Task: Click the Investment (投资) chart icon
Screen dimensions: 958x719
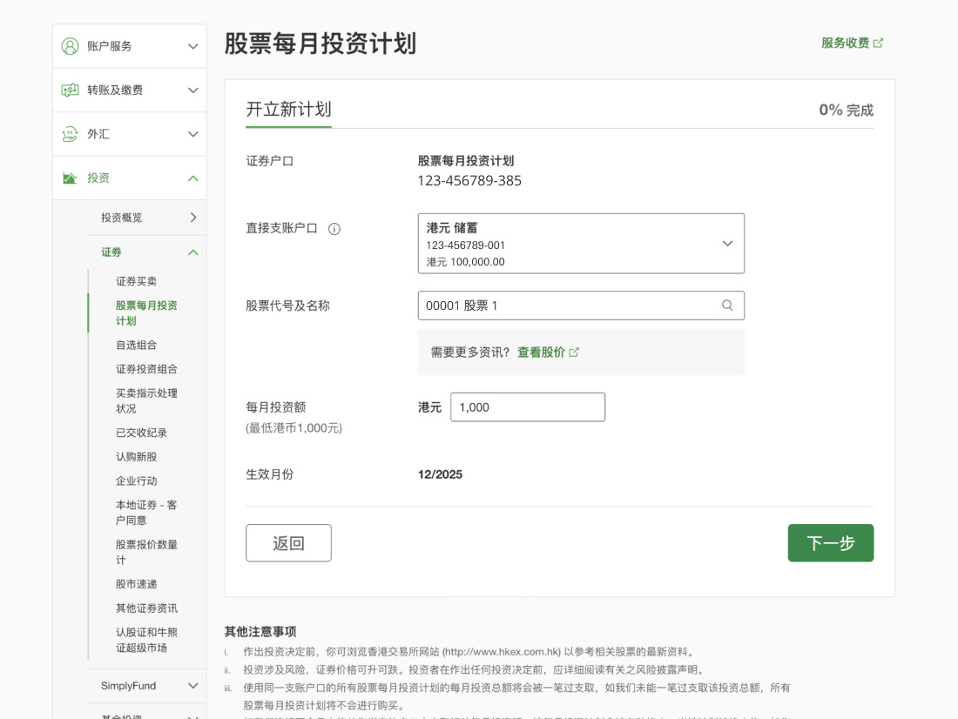Action: point(71,178)
